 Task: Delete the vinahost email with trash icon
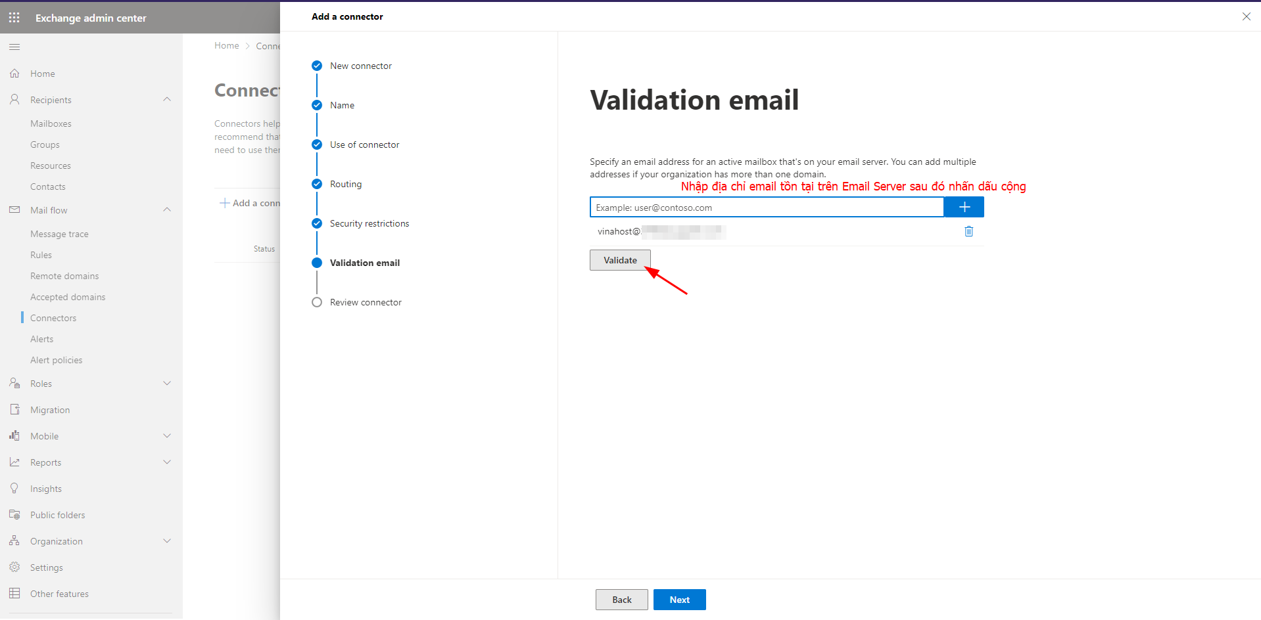[968, 231]
